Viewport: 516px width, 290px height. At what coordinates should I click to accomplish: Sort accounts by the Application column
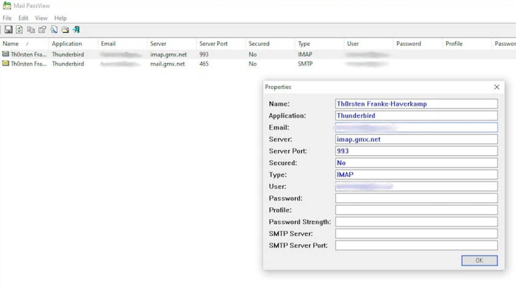pyautogui.click(x=67, y=43)
